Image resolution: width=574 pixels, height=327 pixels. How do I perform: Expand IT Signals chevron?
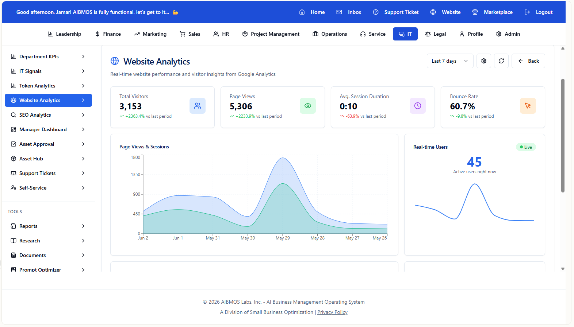[x=83, y=71]
